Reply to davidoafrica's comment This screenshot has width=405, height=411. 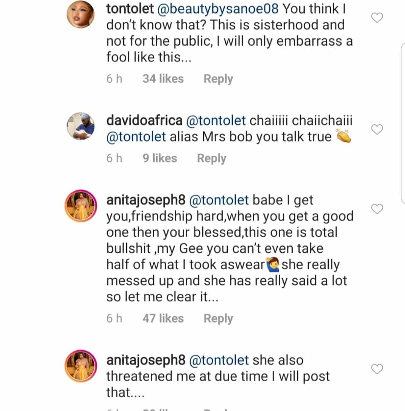211,158
